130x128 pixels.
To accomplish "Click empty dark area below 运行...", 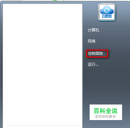I will click(x=106, y=85).
